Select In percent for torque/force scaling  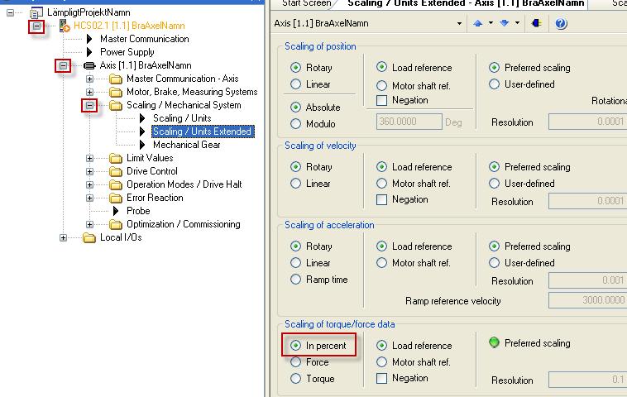coord(295,346)
